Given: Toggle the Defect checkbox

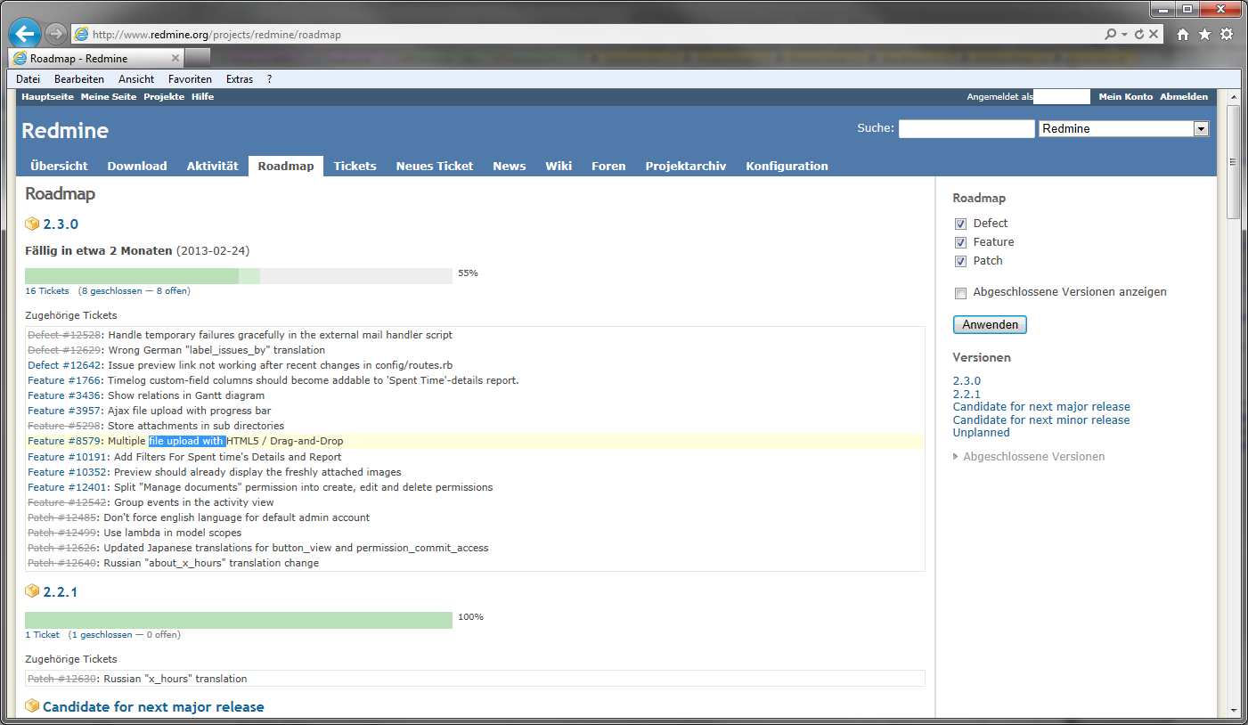Looking at the screenshot, I should (960, 224).
